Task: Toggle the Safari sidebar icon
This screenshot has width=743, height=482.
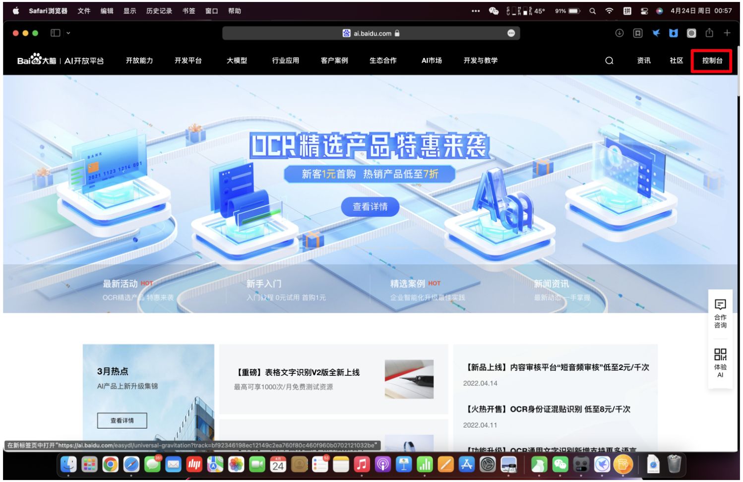Action: pyautogui.click(x=56, y=33)
